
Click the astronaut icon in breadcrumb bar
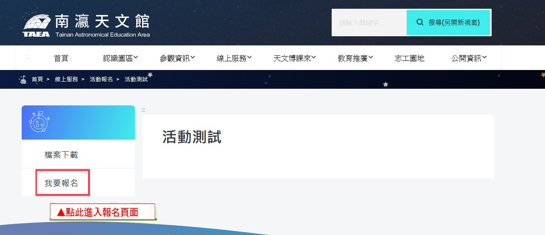[23, 79]
